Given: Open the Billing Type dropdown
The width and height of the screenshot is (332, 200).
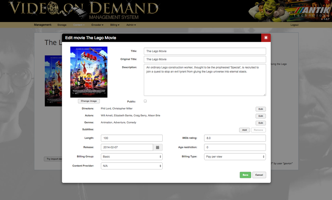Looking at the screenshot, I should click(235, 157).
